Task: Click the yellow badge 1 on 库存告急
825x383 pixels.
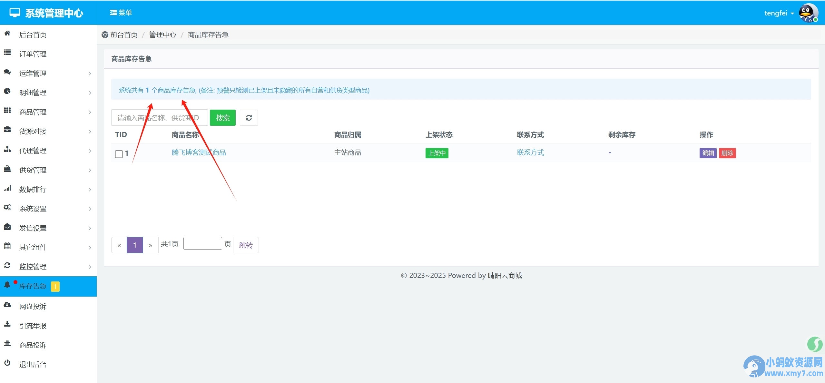Action: [x=55, y=286]
